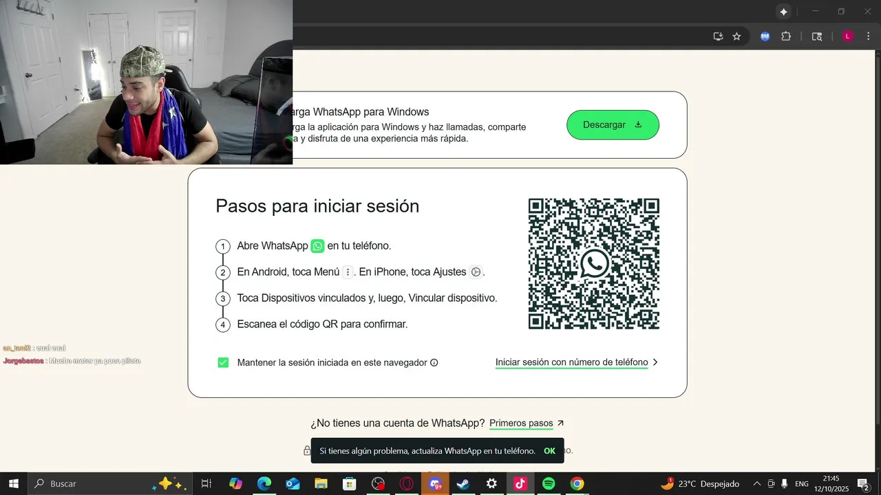Open Task View on the taskbar

[206, 484]
